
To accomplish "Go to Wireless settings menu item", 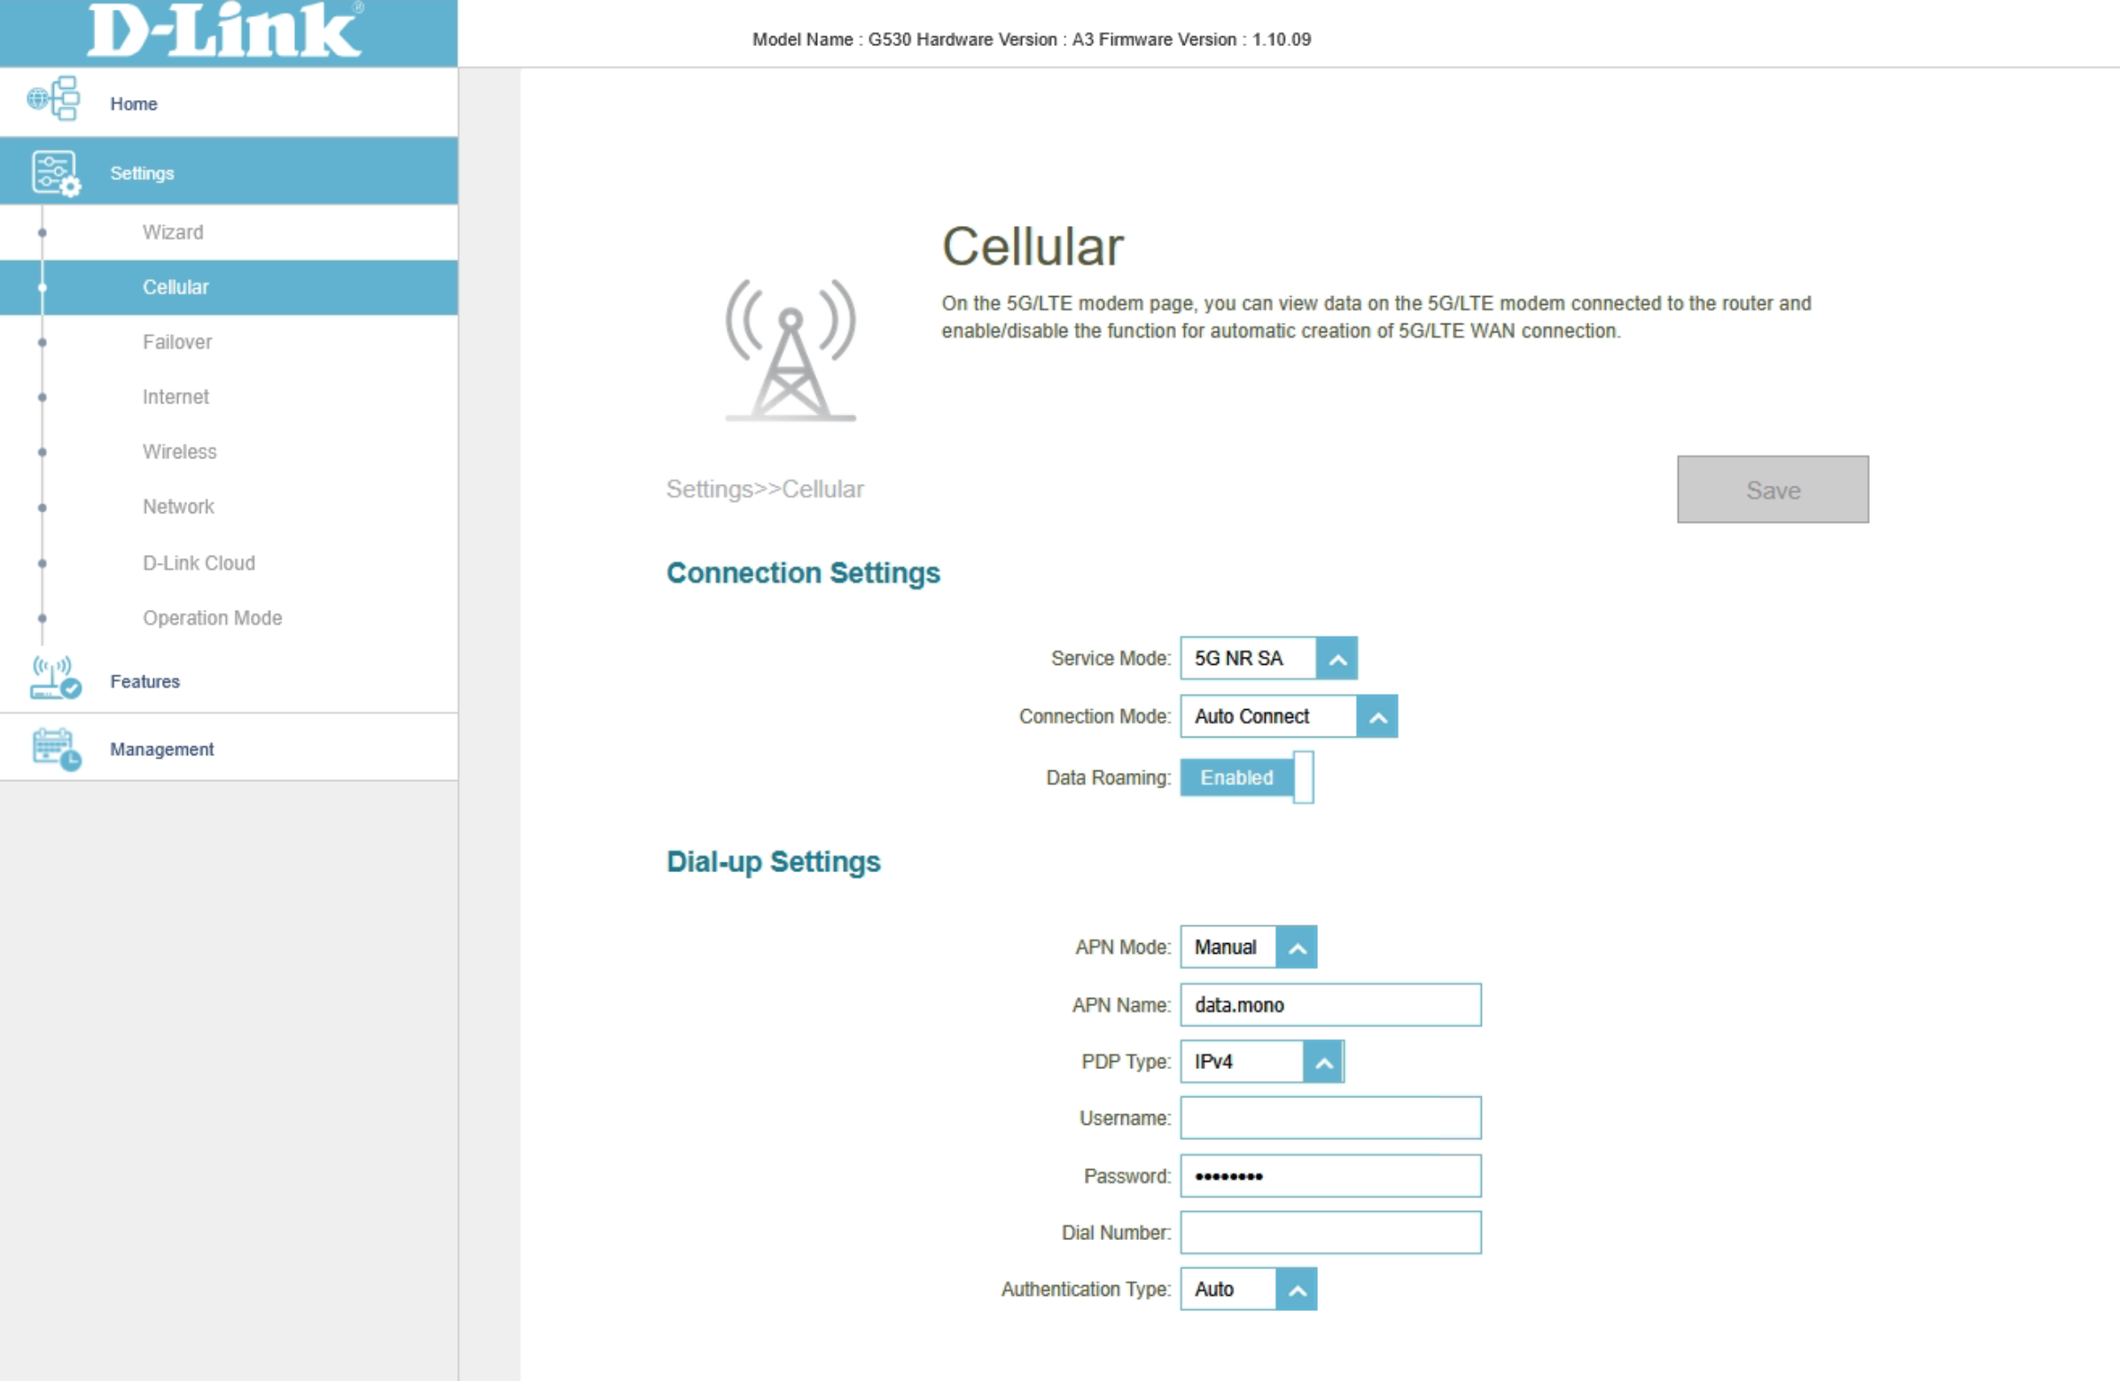I will coord(179,452).
